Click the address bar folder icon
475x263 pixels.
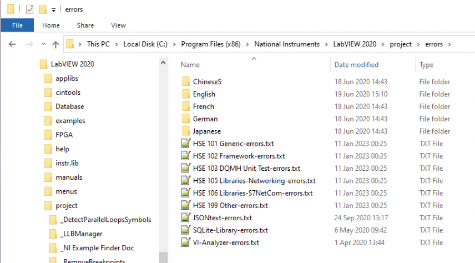click(70, 44)
